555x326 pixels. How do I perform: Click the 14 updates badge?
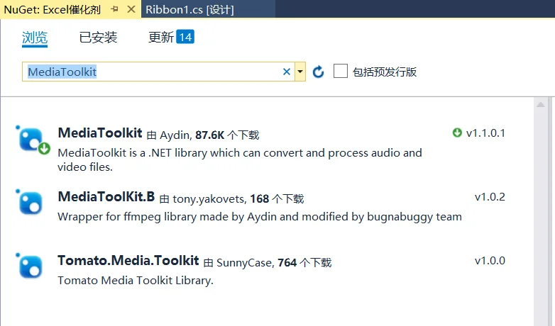click(x=185, y=37)
